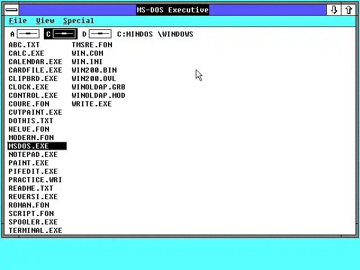
Task: Select the drive C icon
Action: [61, 34]
